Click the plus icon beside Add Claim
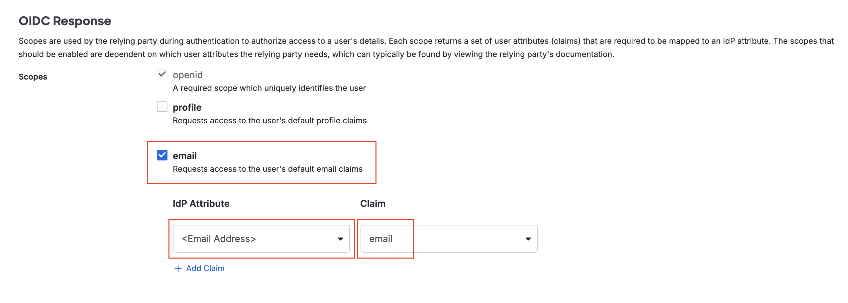The width and height of the screenshot is (848, 303). (178, 269)
